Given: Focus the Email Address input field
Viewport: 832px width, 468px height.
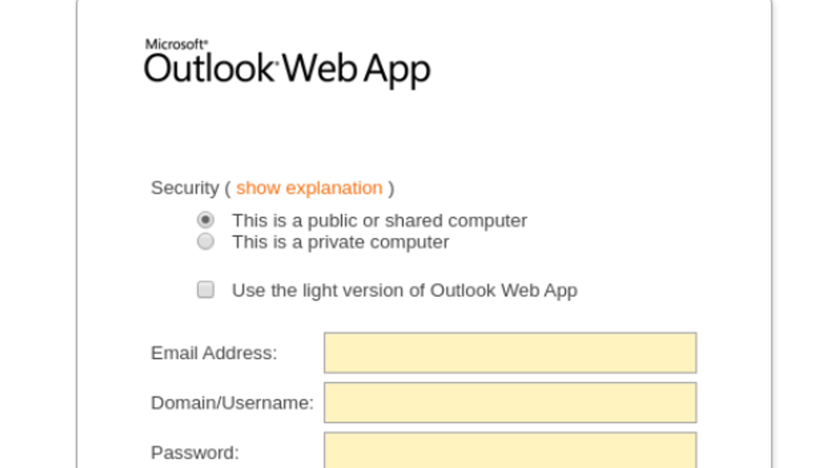Looking at the screenshot, I should (x=510, y=353).
